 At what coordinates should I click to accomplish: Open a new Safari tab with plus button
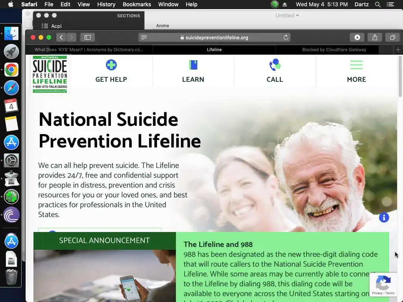[x=398, y=50]
